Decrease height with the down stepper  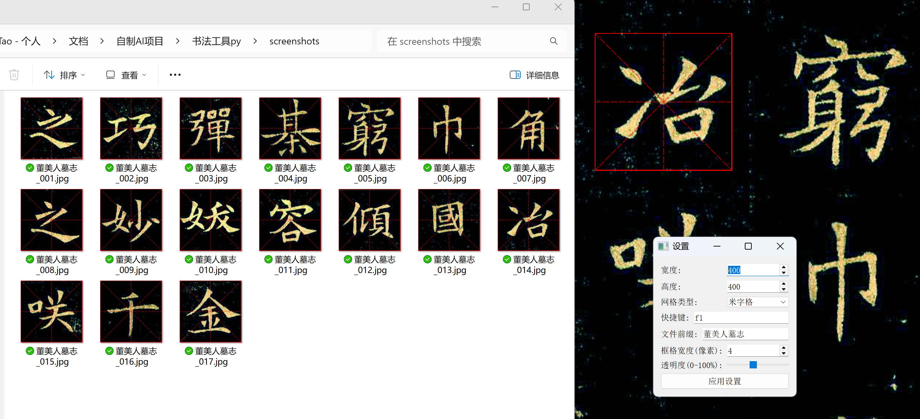coord(783,289)
